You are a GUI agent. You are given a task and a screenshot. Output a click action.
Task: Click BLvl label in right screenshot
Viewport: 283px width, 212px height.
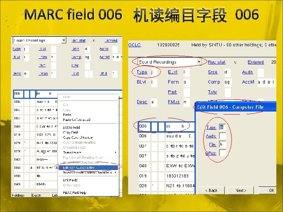point(141,82)
